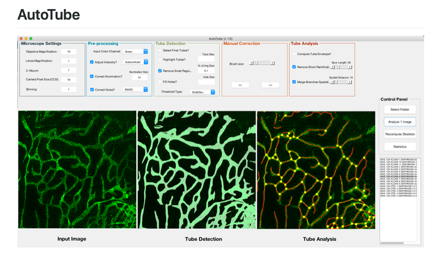The image size is (432, 254).
Task: Click the green maximize window button
Action: 31,38
